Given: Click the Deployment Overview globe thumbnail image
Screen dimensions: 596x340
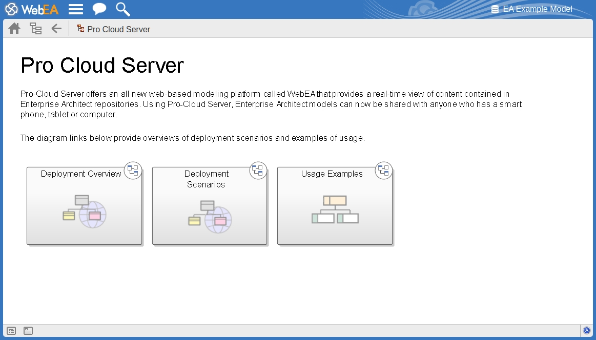Looking at the screenshot, I should pos(85,211).
